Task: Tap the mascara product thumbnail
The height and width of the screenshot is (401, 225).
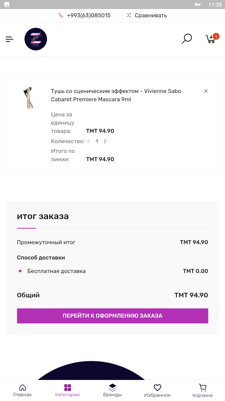Action: click(x=28, y=98)
